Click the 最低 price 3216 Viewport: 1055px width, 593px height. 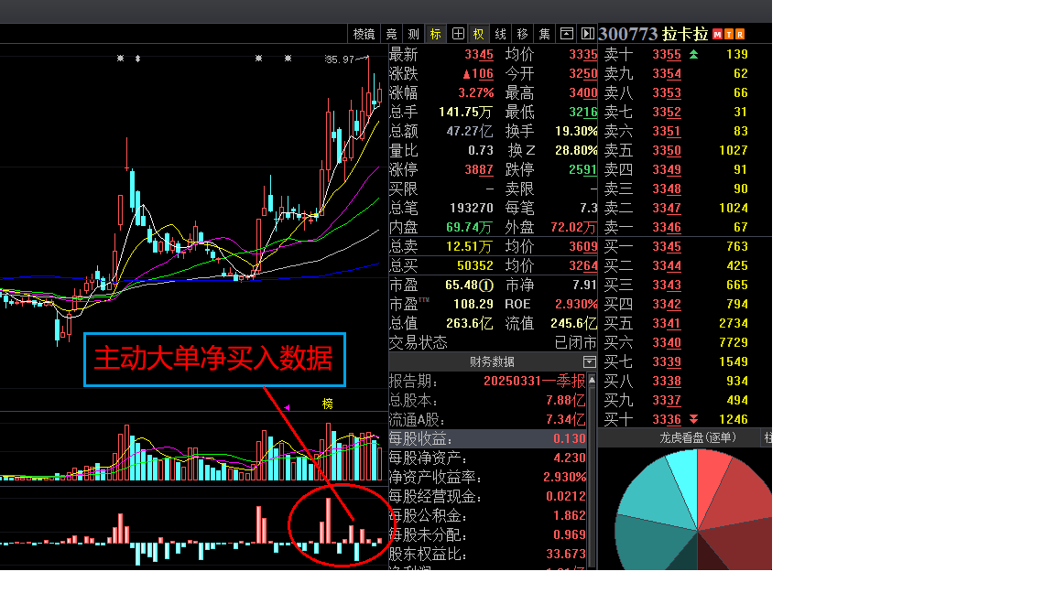[582, 113]
